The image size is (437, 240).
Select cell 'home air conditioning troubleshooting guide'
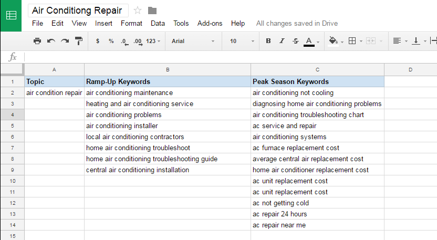click(168, 159)
